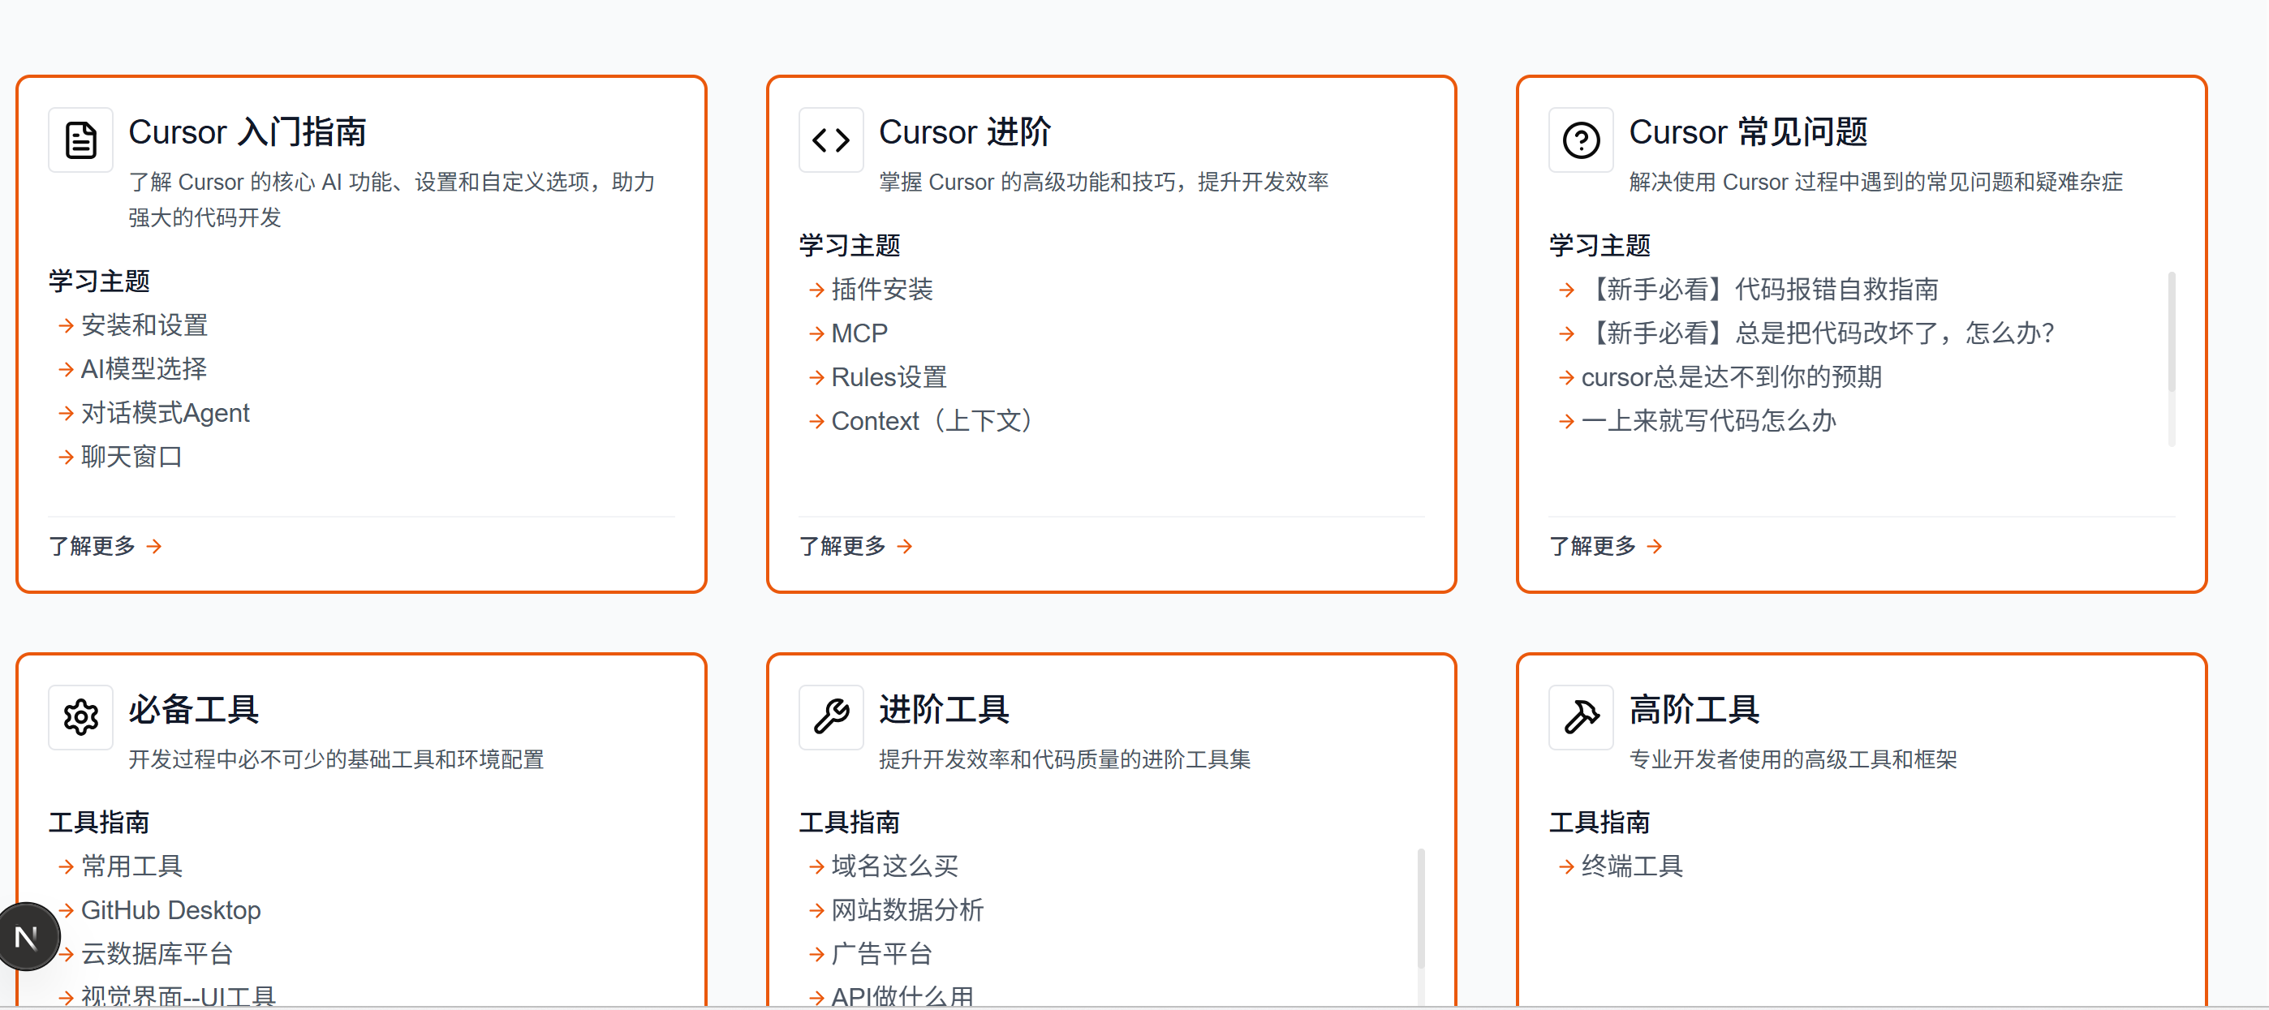Click the gear icon beside 必备工具
The height and width of the screenshot is (1010, 2269).
tap(81, 717)
